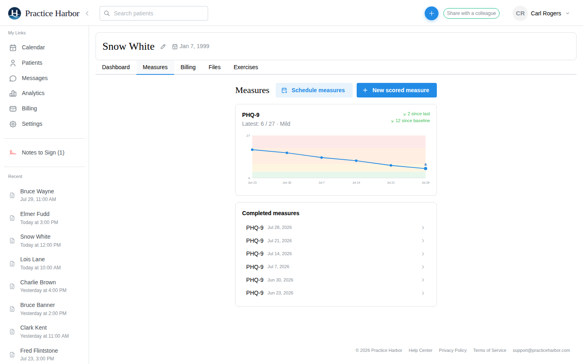
Task: Expand PHQ-9 from Jul 14, 2026
Action: 336,254
